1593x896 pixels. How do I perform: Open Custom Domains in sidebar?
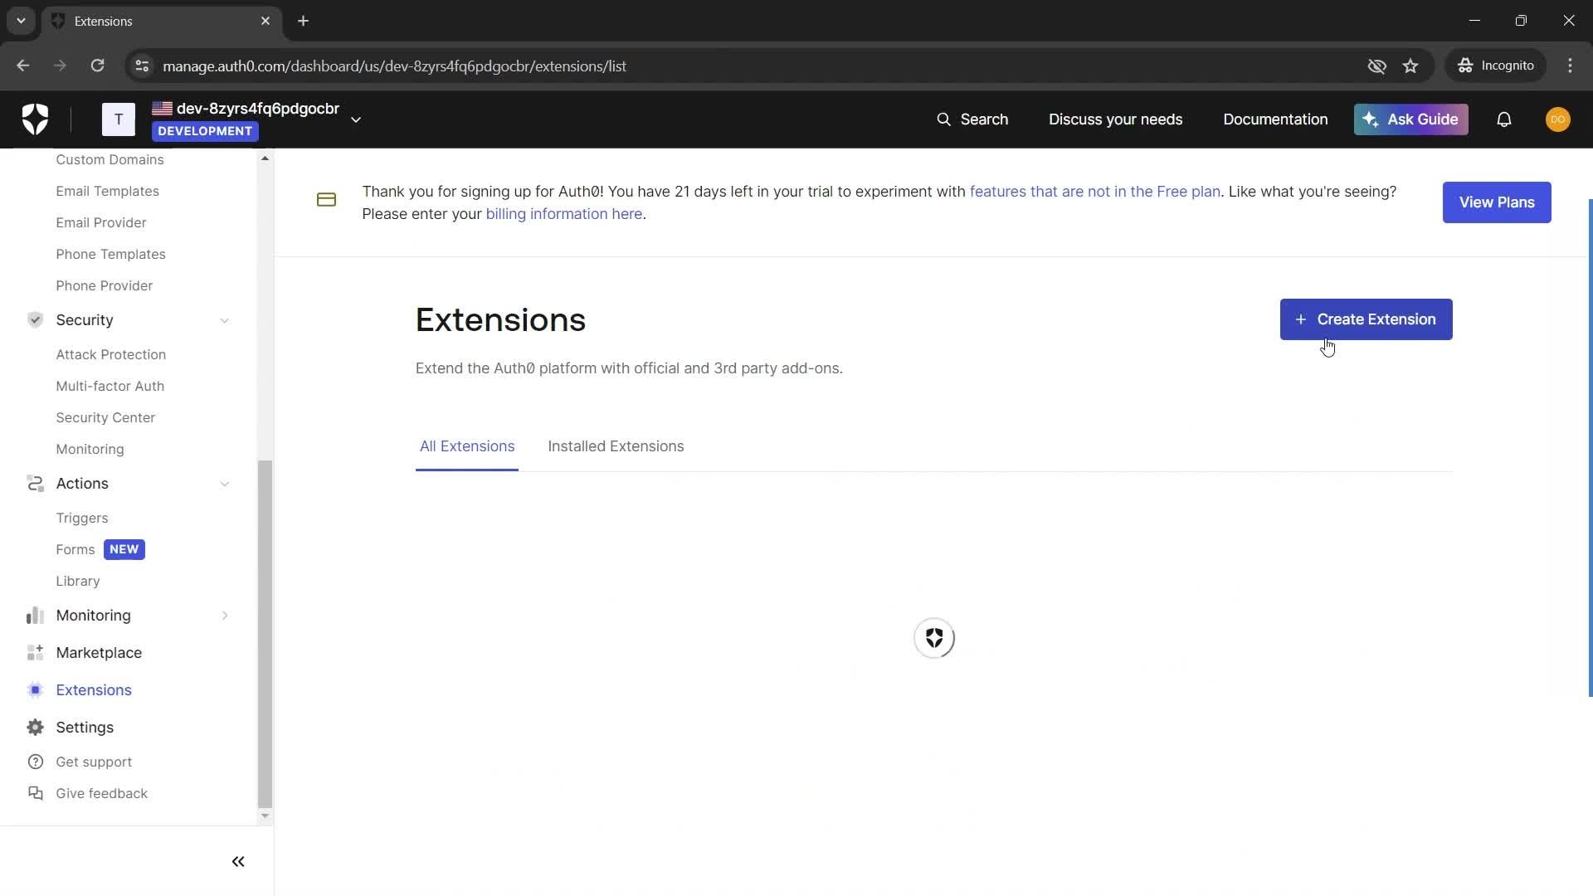tap(110, 160)
